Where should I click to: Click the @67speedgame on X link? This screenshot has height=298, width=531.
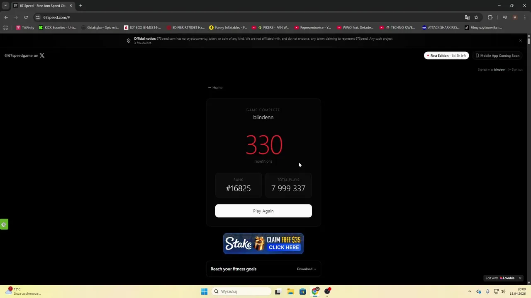(24, 55)
